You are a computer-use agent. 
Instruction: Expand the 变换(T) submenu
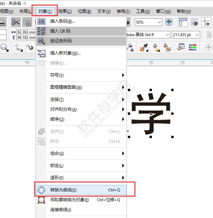click(81, 100)
